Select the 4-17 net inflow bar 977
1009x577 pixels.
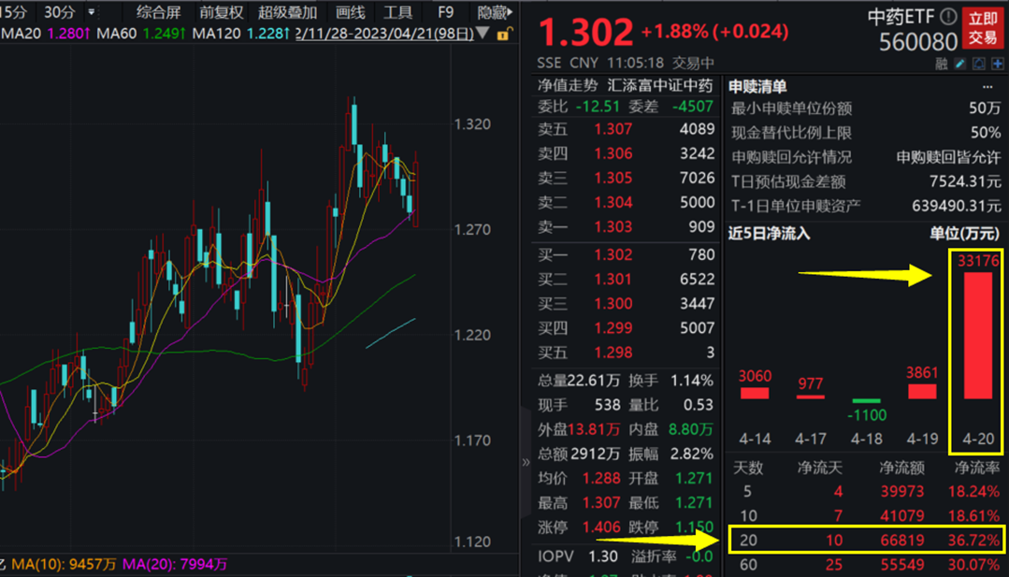(x=810, y=397)
